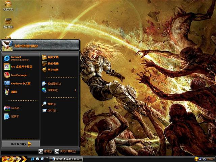Click the 注销(L) log off button
This screenshot has width=216, height=162.
click(x=45, y=151)
